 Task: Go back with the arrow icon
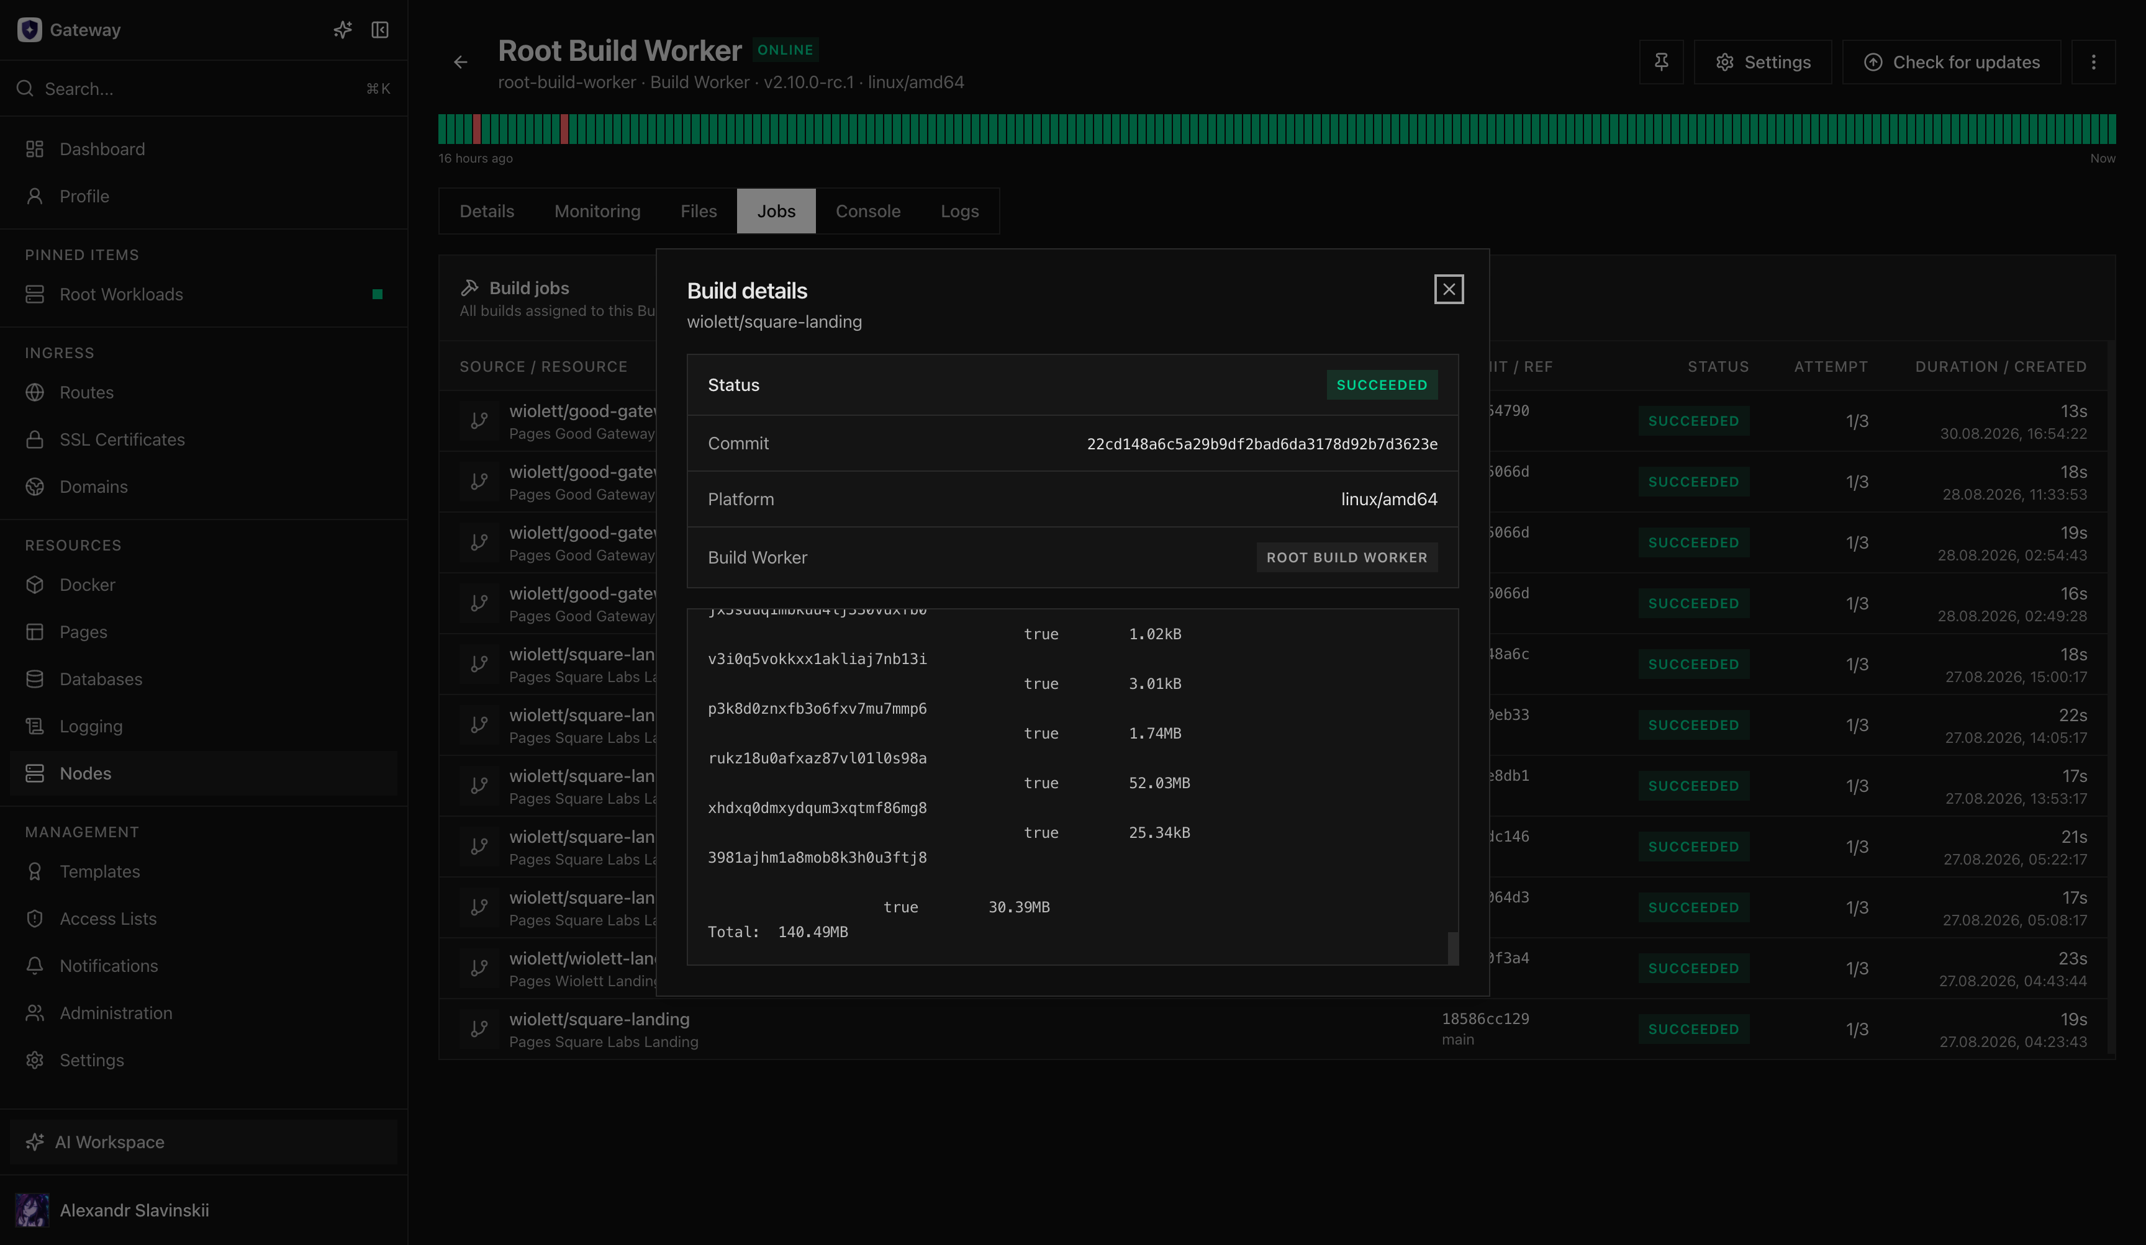(461, 62)
